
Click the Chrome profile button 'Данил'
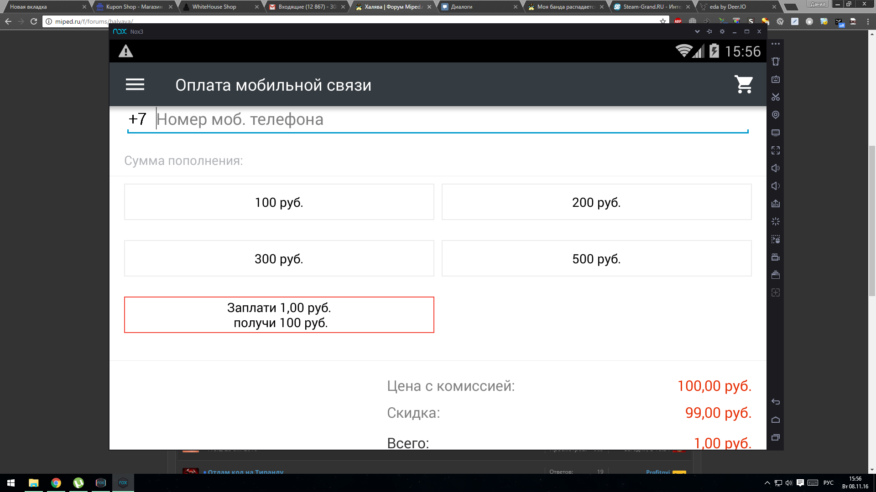coord(818,4)
